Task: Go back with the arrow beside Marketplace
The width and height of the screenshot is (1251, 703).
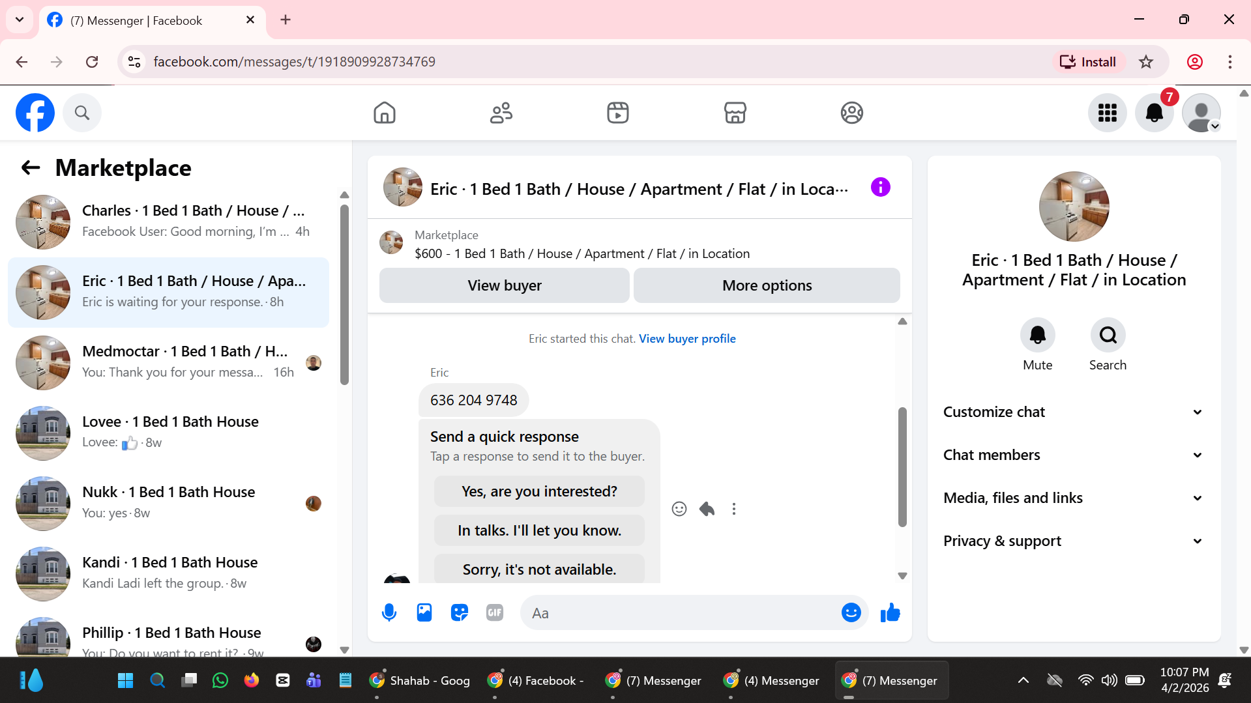Action: click(x=31, y=167)
